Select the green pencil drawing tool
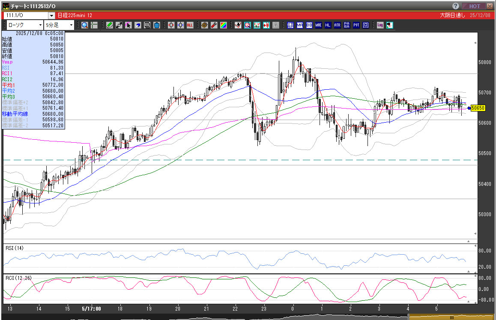 (x=110, y=25)
